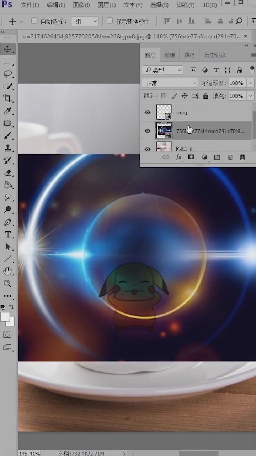Toggle lock position
This screenshot has width=256, height=456.
pyautogui.click(x=185, y=96)
